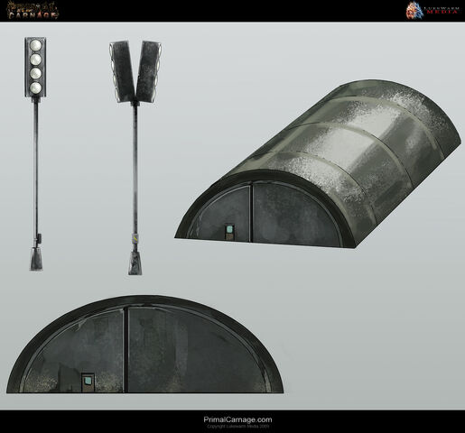The width and height of the screenshot is (465, 433).
Task: Click the control box on front-view pole
Action: click(39, 239)
